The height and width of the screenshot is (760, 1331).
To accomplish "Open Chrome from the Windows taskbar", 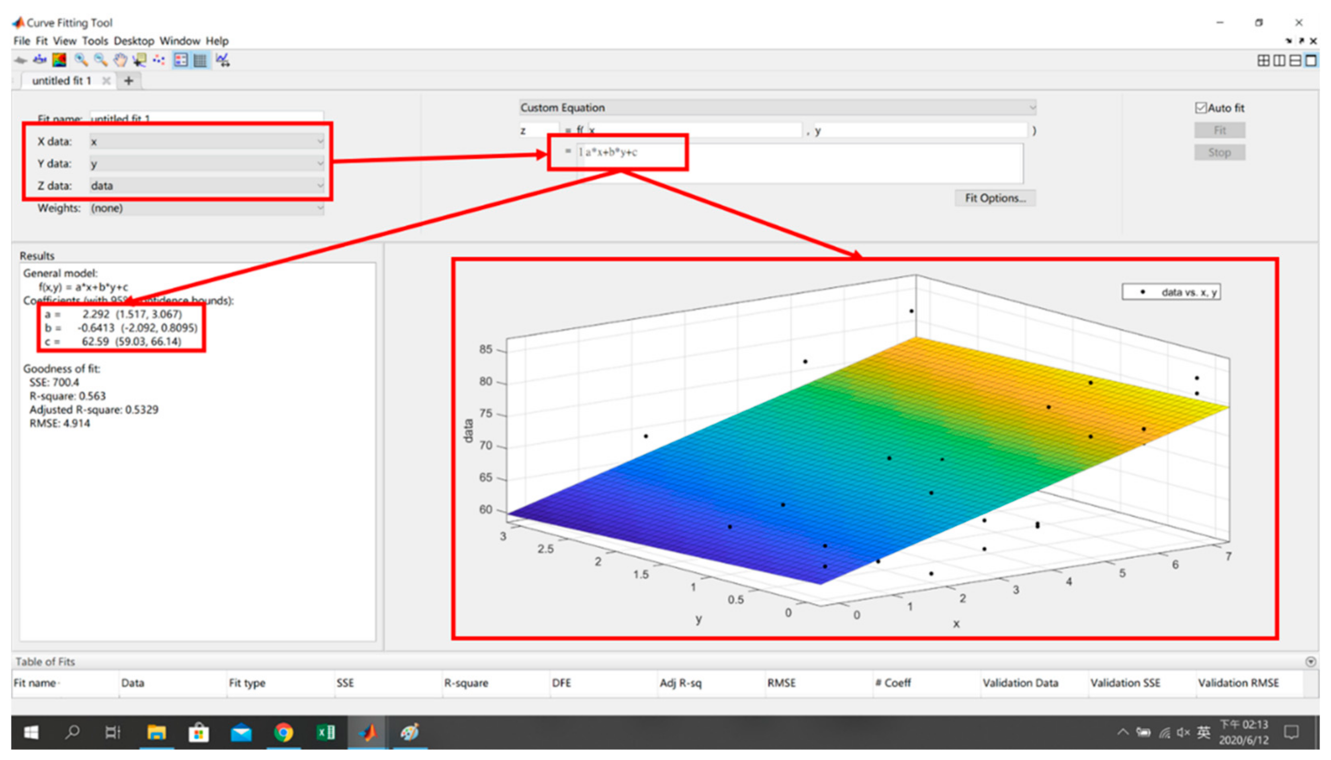I will pyautogui.click(x=283, y=732).
